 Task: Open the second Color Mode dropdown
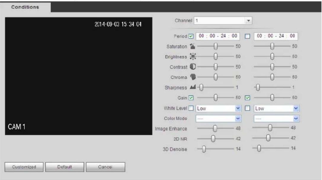pyautogui.click(x=277, y=119)
